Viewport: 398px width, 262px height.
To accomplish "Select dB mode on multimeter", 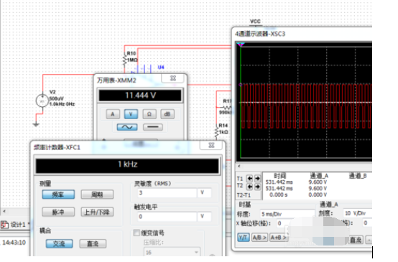I will tap(167, 114).
